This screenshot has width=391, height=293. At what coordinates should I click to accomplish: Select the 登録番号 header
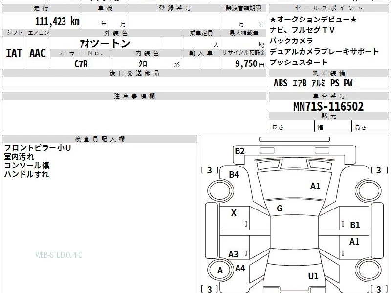coord(175,8)
